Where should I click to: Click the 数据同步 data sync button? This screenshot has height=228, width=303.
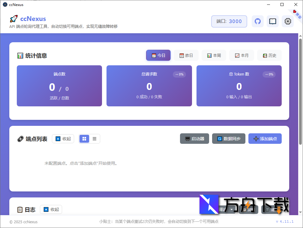pyautogui.click(x=229, y=138)
